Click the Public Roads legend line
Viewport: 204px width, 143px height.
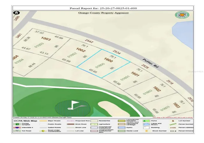pos(43,124)
